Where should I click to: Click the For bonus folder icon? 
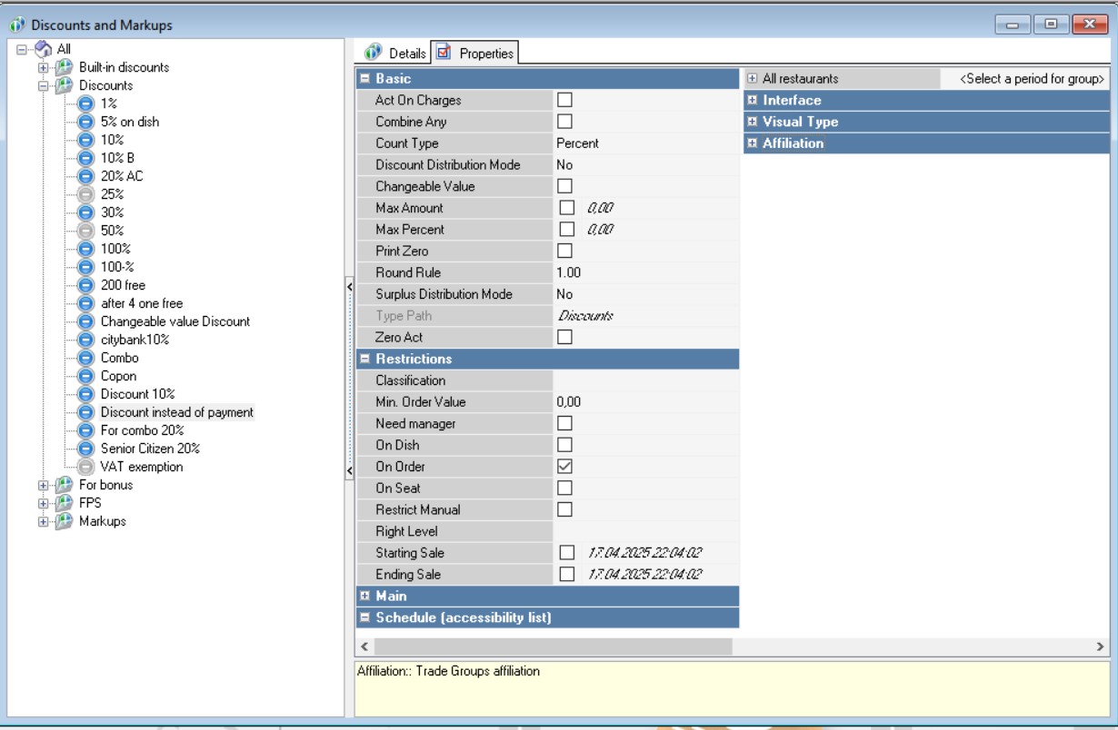click(x=63, y=485)
